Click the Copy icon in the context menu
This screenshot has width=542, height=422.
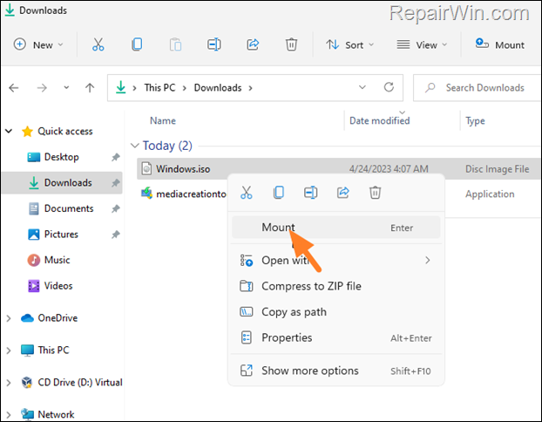pos(279,193)
